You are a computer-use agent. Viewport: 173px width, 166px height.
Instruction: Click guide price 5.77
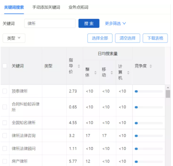pyautogui.click(x=73, y=161)
